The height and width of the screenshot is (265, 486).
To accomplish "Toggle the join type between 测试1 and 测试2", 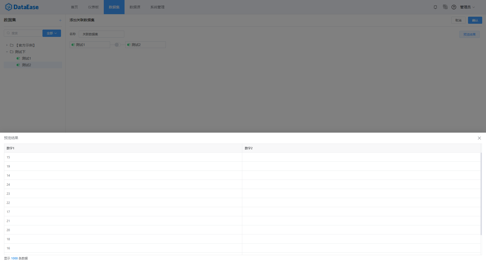I will point(117,45).
